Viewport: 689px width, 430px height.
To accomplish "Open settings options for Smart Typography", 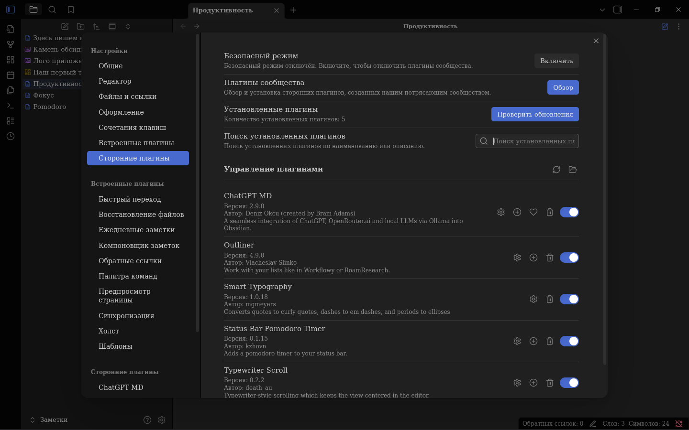I will click(x=533, y=299).
